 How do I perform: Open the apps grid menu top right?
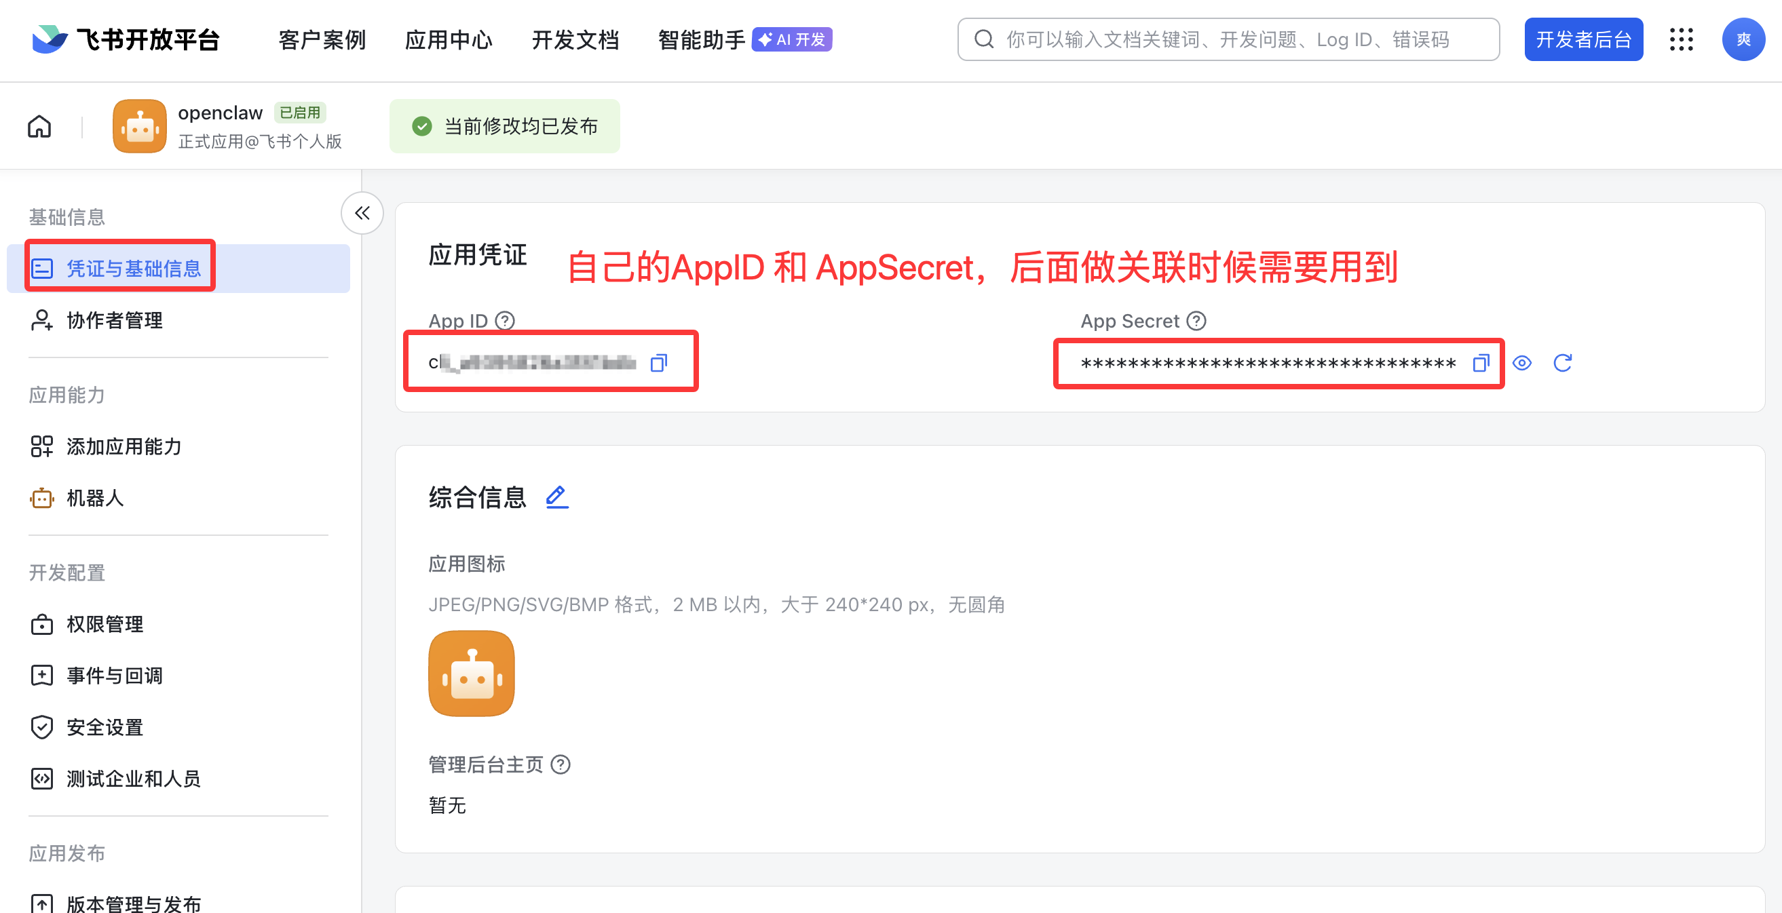[x=1682, y=39]
